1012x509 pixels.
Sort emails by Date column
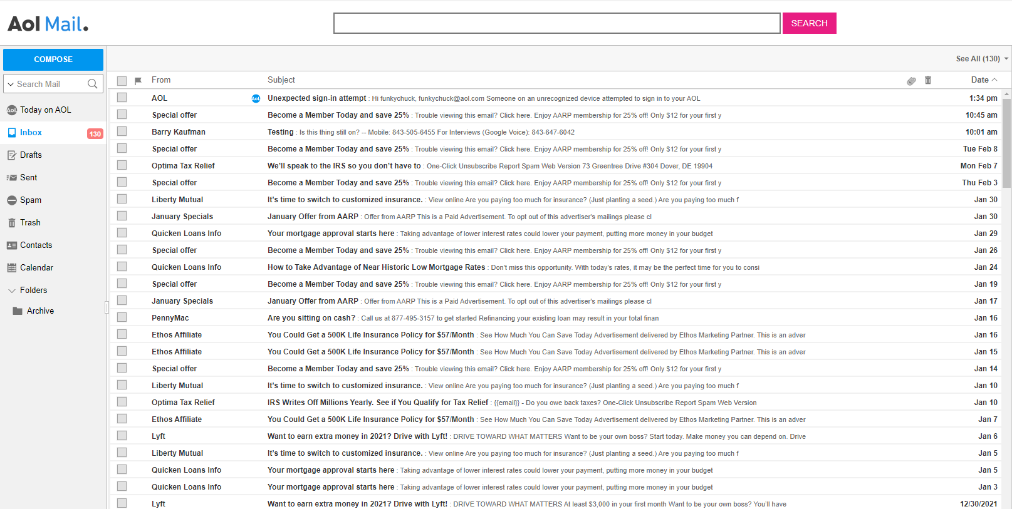984,80
